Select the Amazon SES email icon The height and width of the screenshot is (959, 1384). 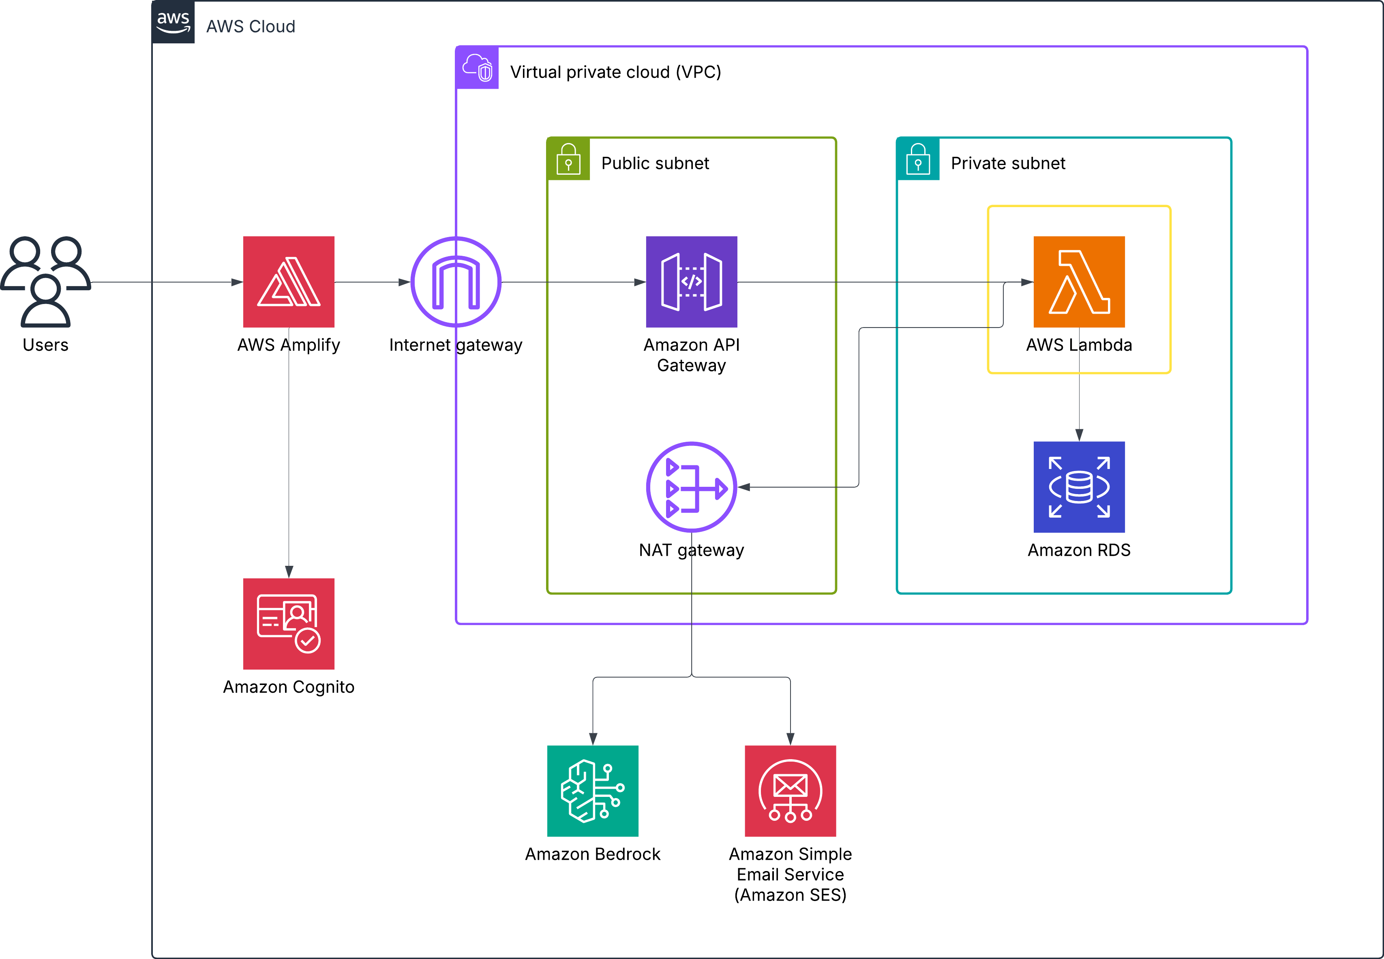point(790,791)
